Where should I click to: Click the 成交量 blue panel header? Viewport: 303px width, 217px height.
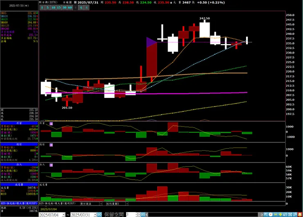(19, 185)
